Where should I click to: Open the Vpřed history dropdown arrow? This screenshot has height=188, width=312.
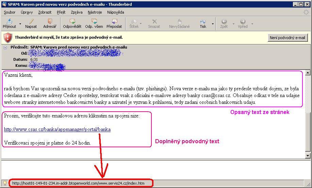click(x=252, y=24)
